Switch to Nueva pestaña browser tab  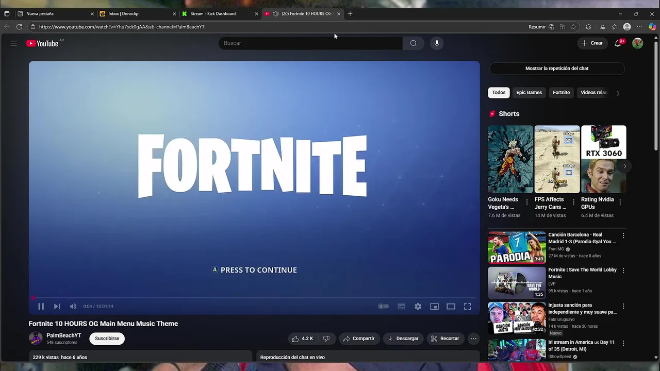56,14
